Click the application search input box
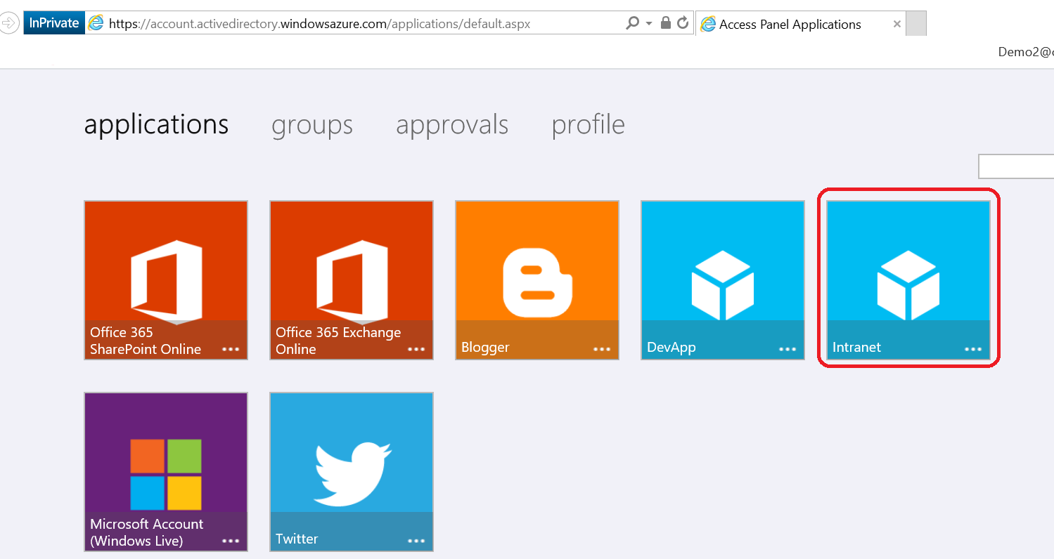1054x559 pixels. [1016, 166]
